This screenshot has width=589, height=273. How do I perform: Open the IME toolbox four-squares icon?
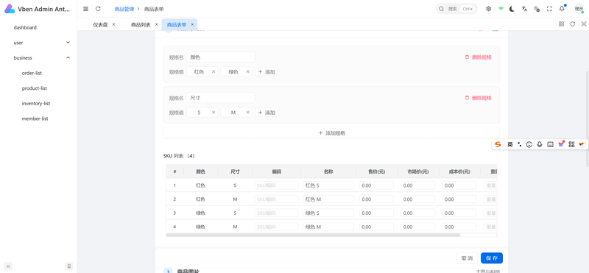[x=572, y=144]
